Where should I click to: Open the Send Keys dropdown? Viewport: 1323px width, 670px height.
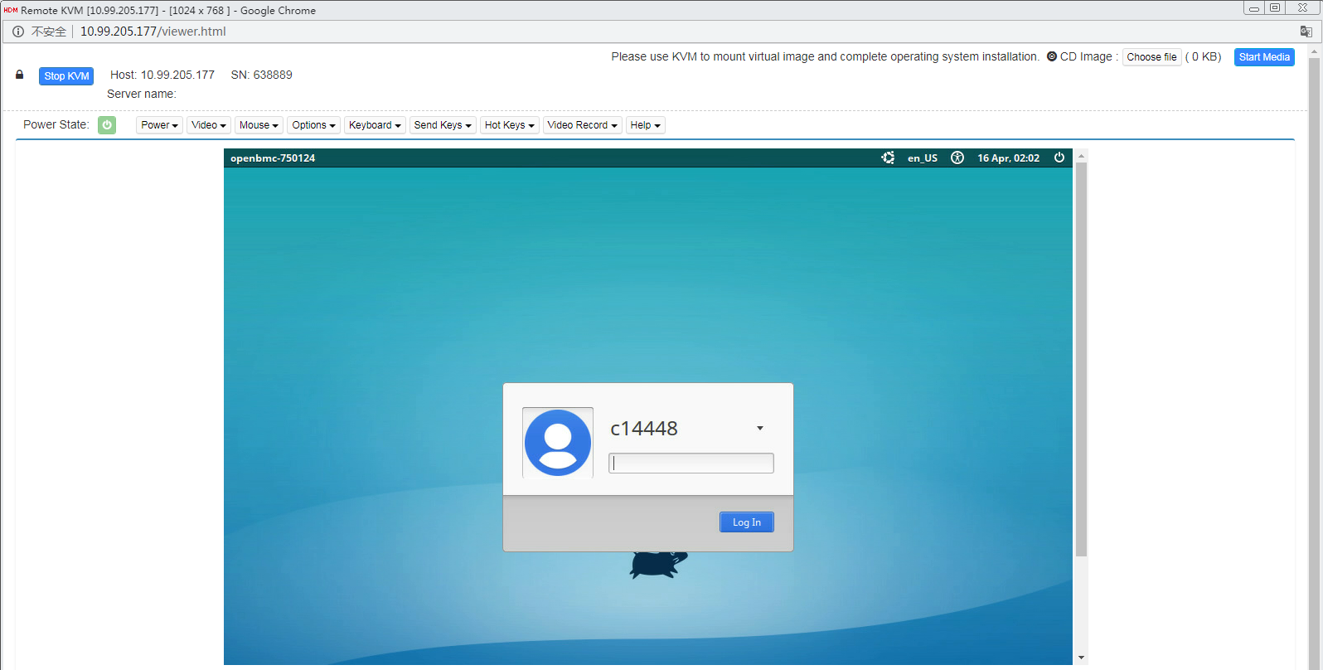[x=443, y=125]
